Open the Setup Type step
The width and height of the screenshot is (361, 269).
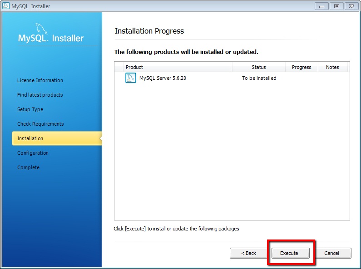coord(30,109)
